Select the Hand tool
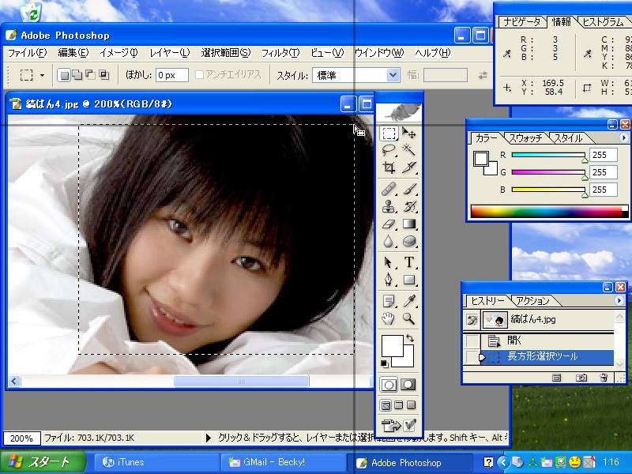The width and height of the screenshot is (632, 474). [389, 318]
